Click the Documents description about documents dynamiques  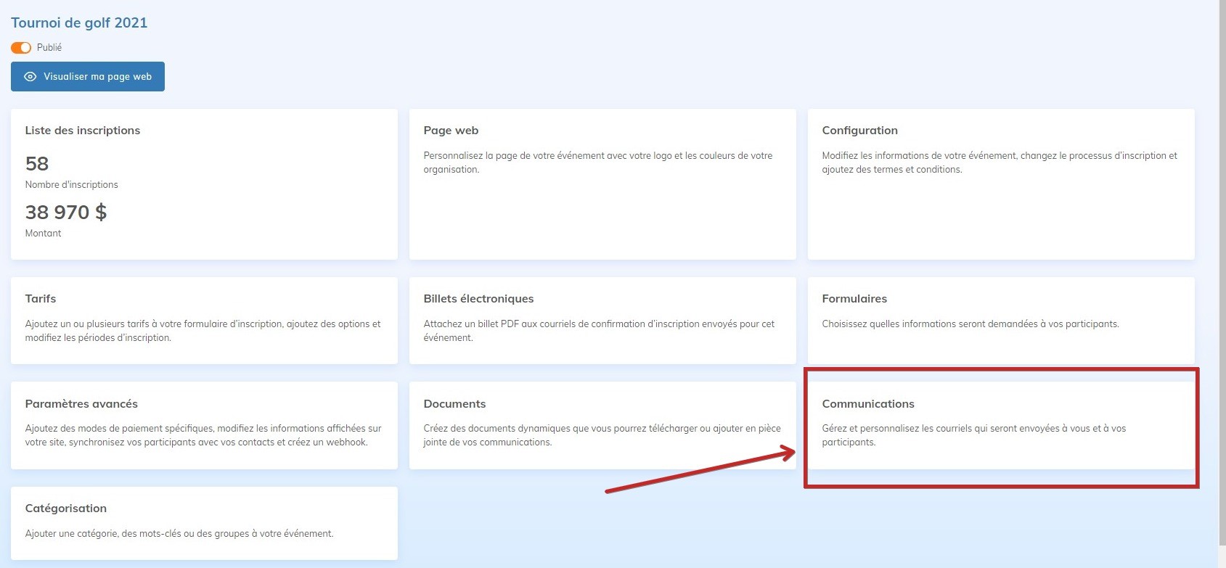click(x=602, y=435)
